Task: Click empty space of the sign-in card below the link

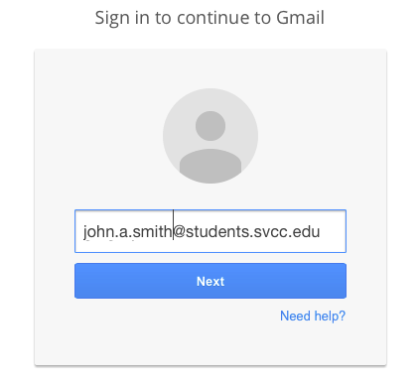Action: [210, 345]
